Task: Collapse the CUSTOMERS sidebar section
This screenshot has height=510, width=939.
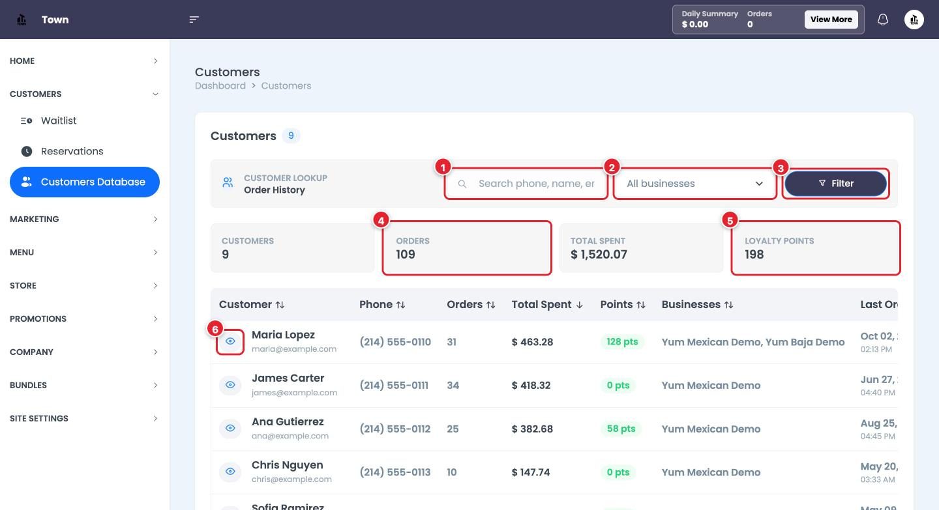Action: point(85,94)
